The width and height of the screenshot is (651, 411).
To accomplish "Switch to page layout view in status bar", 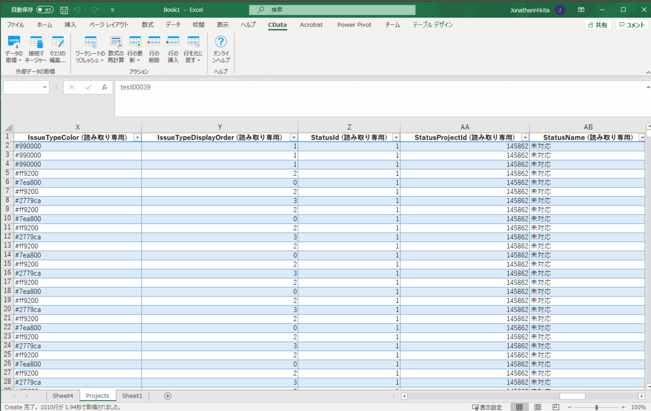I will (x=538, y=407).
